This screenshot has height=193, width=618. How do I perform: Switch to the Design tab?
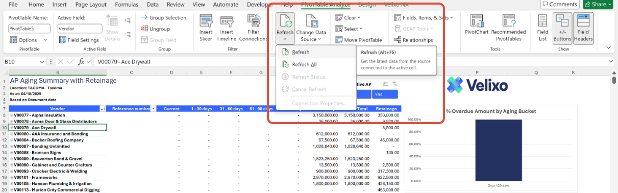367,4
